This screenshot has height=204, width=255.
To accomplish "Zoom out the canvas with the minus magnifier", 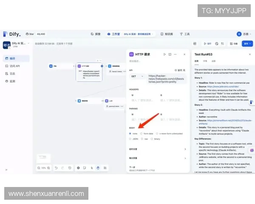I will click(x=39, y=168).
